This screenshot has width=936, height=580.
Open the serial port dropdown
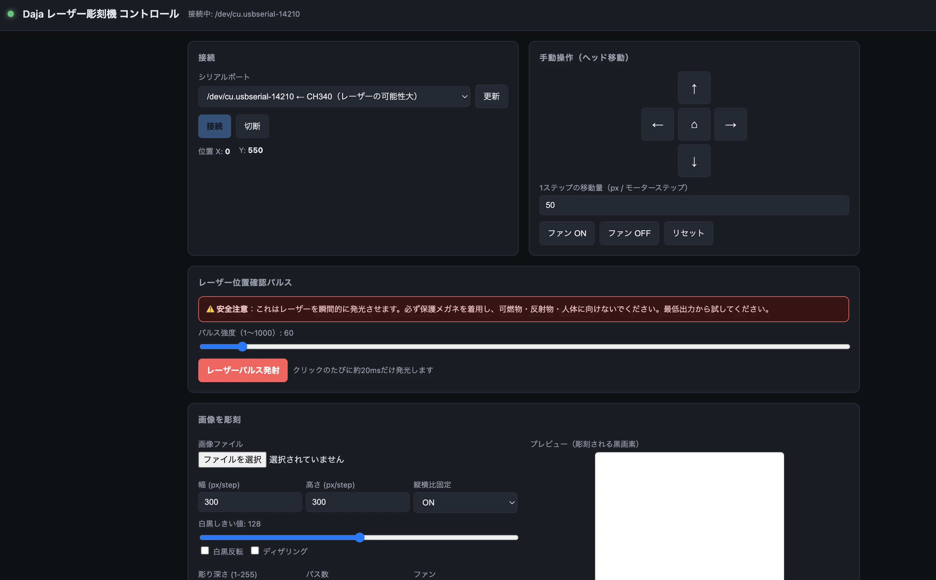click(x=334, y=96)
